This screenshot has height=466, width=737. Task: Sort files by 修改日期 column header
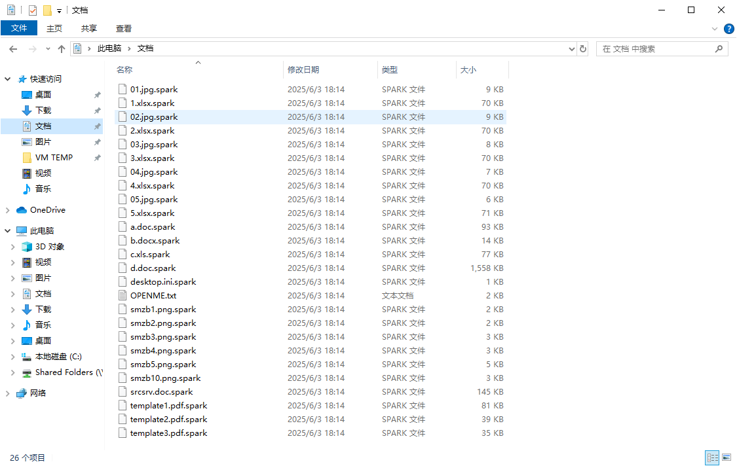[x=303, y=70]
